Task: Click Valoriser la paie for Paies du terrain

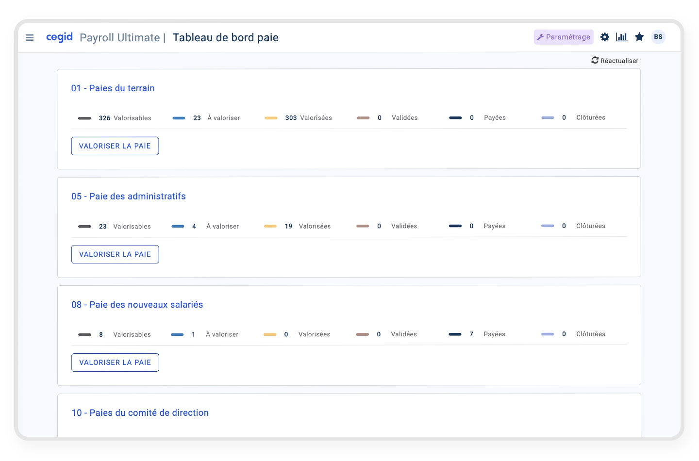Action: click(x=115, y=146)
